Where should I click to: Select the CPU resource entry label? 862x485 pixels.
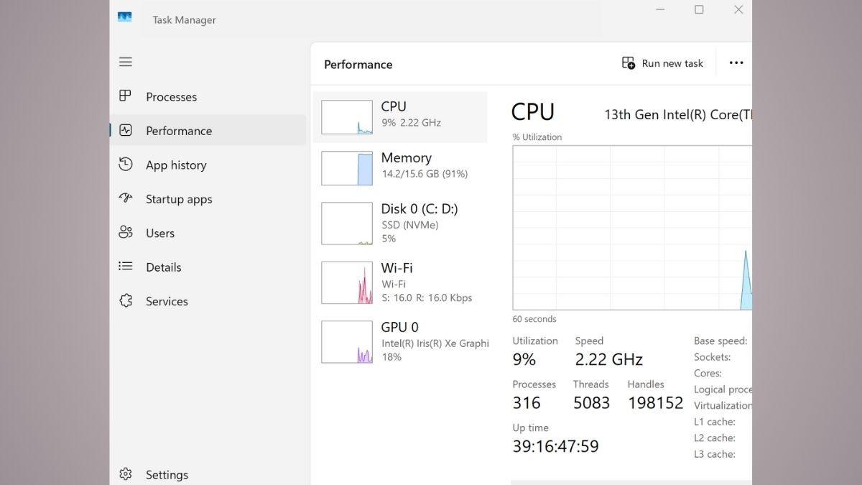point(394,106)
